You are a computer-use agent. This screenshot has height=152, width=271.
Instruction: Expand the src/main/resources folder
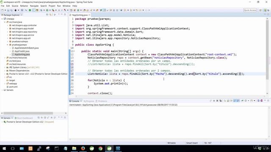point(5,58)
